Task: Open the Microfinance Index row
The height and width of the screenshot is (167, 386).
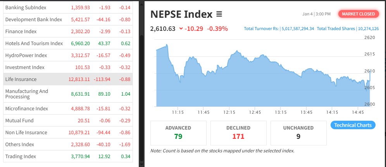Action: (68, 108)
